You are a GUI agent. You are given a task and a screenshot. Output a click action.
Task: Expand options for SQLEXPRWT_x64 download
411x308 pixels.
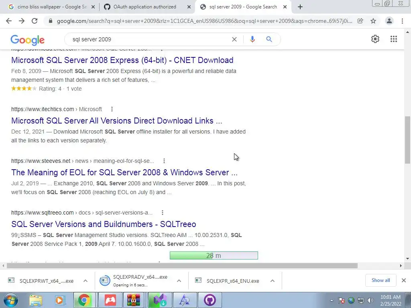[x=85, y=281]
